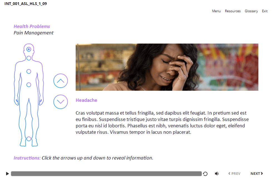Click the gray seekbar progress track
The width and height of the screenshot is (272, 182).
pos(106,174)
